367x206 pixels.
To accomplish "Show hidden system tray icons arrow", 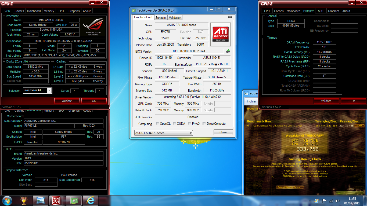I will 310,201.
